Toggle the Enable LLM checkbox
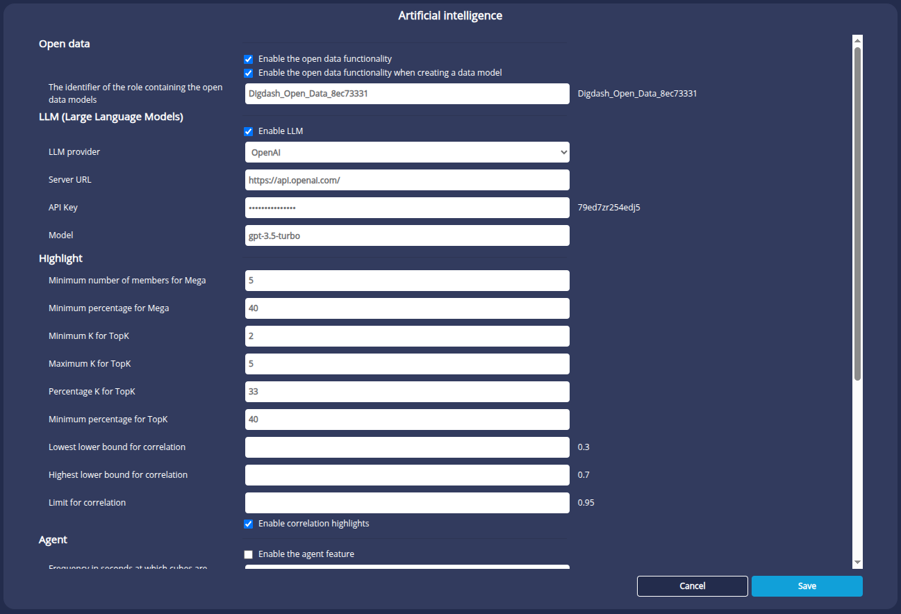This screenshot has width=901, height=614. [x=249, y=131]
